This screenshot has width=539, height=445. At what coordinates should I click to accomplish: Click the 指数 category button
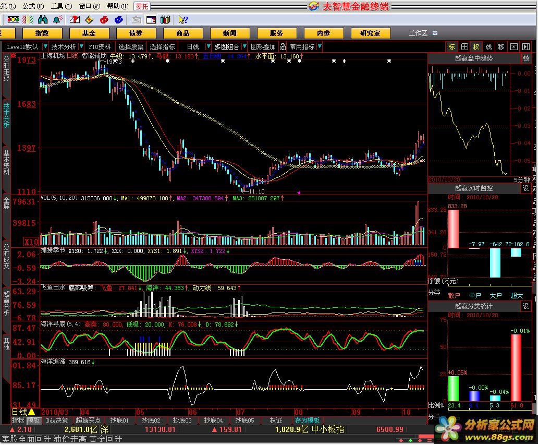pos(42,33)
